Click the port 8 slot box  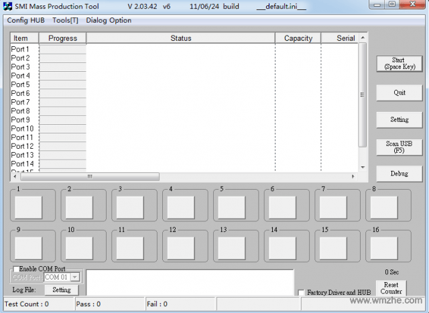(384, 207)
